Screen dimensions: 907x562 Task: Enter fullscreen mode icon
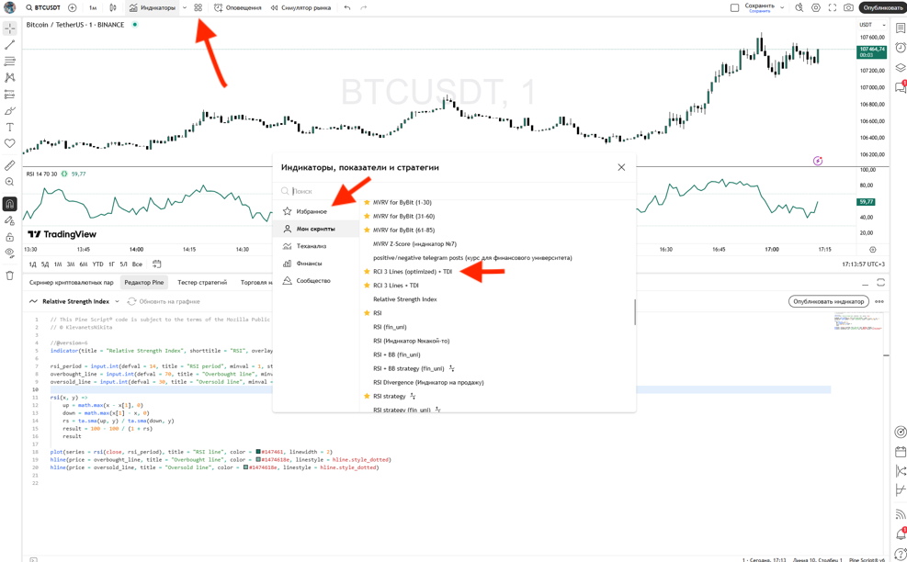(832, 7)
